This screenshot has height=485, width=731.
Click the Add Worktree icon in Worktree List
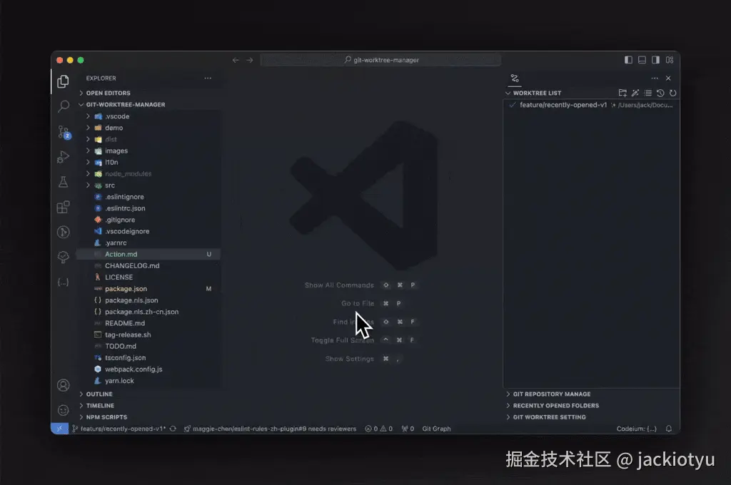(x=622, y=93)
